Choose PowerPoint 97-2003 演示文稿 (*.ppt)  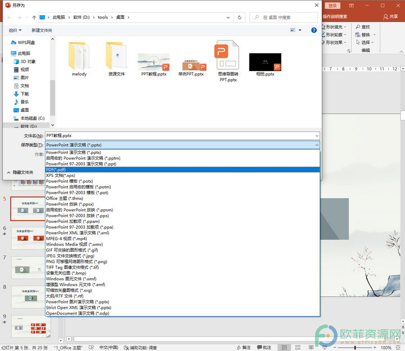tap(183, 164)
